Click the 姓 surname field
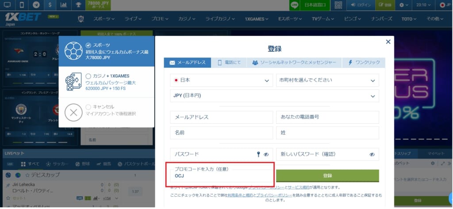 click(327, 133)
